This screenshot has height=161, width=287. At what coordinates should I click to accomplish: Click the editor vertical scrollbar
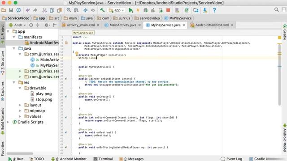pos(279,75)
